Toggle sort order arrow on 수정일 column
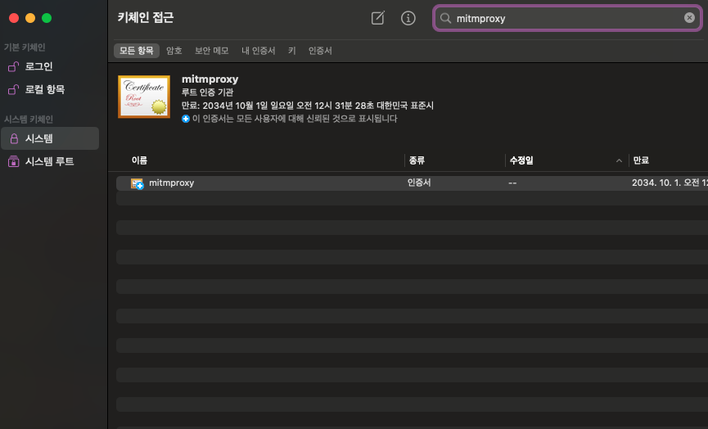 click(618, 161)
